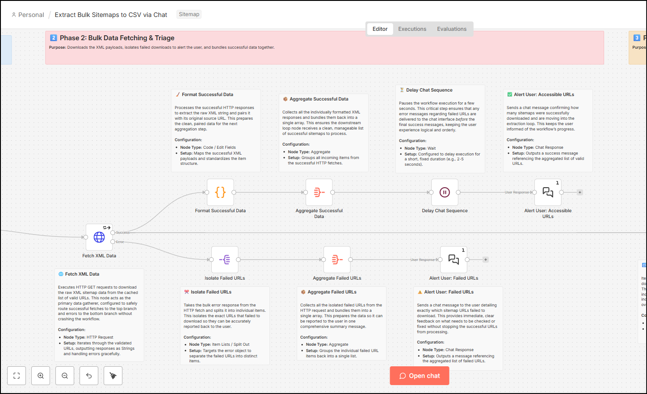The image size is (647, 394).
Task: Click the Error output connector of Fetch XML Data
Action: (113, 242)
